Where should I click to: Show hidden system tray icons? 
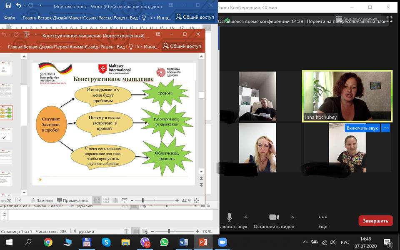pyautogui.click(x=305, y=242)
